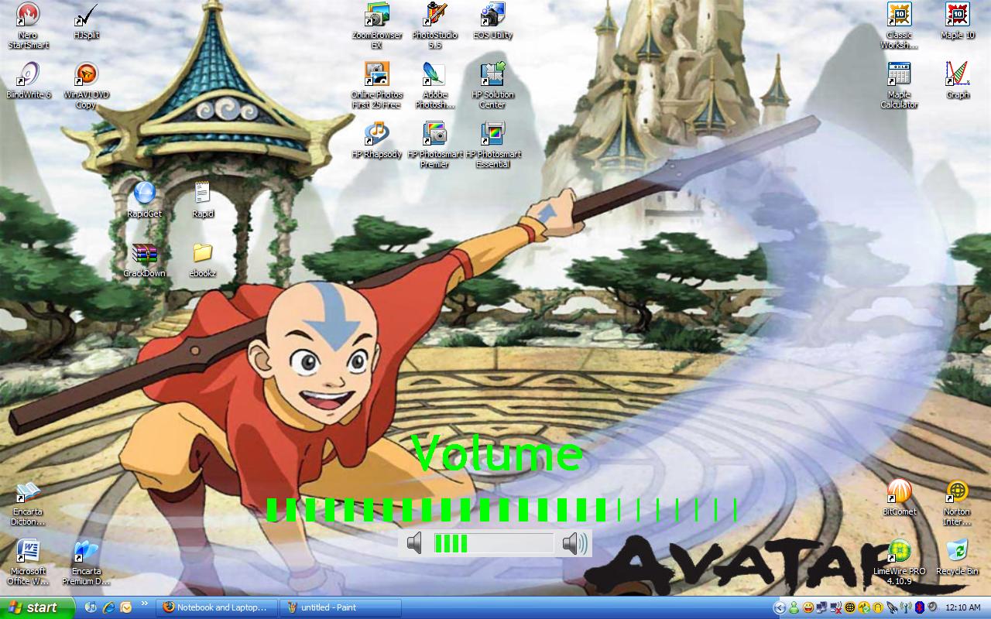
Task: Open the Maple 10 desktop icon
Action: coord(958,21)
